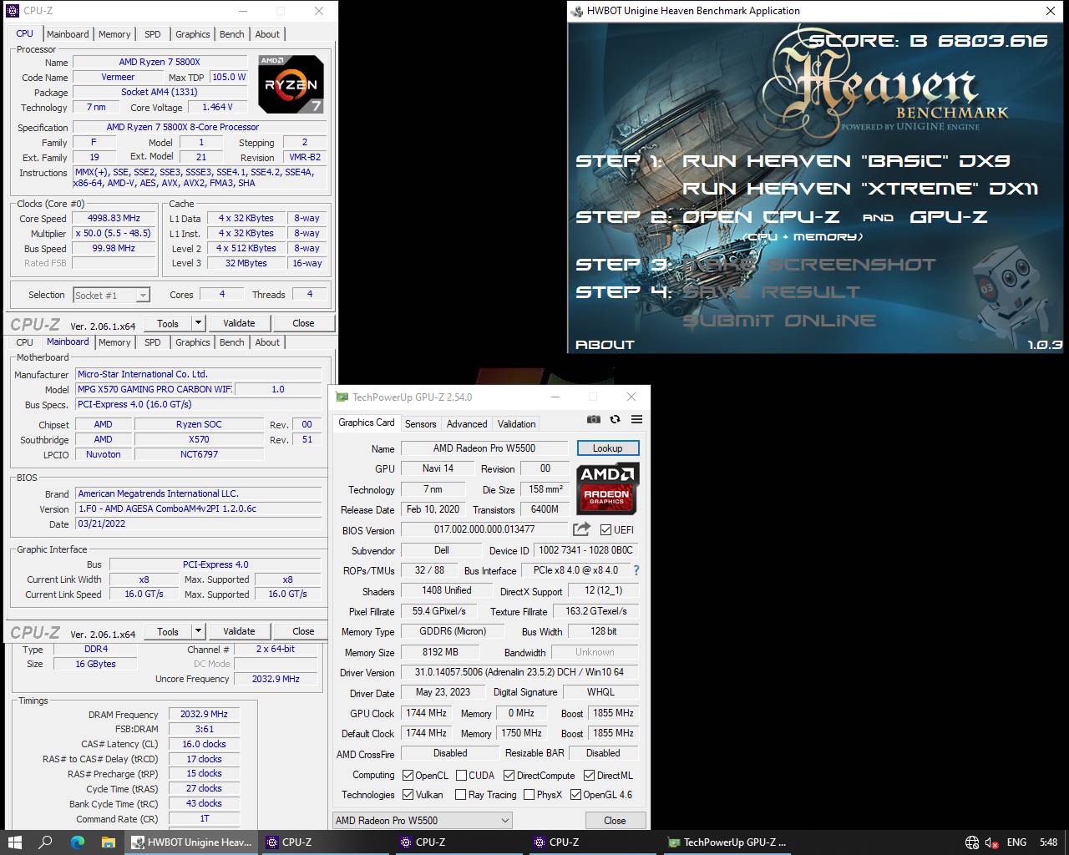
Task: Toggle the UEFI checkbox
Action: tap(605, 530)
